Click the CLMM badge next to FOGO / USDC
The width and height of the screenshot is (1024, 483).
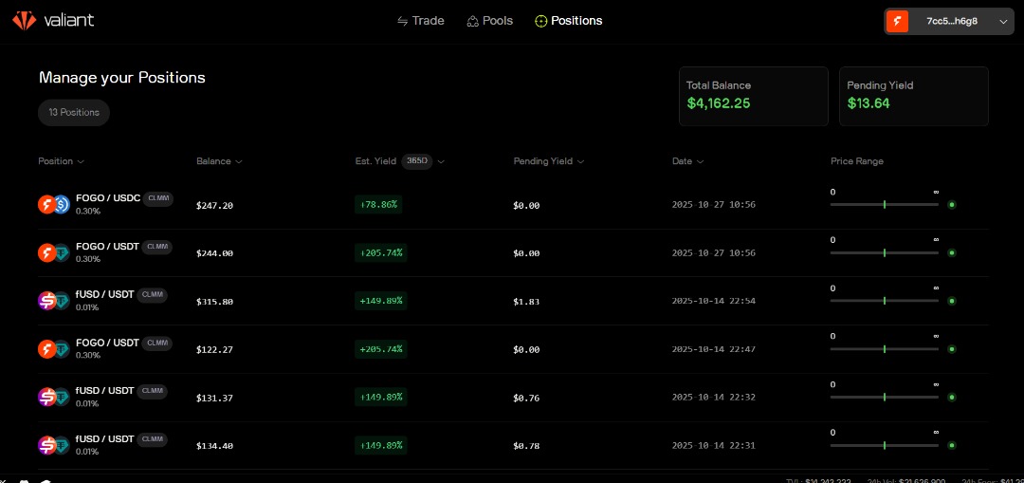pyautogui.click(x=158, y=198)
